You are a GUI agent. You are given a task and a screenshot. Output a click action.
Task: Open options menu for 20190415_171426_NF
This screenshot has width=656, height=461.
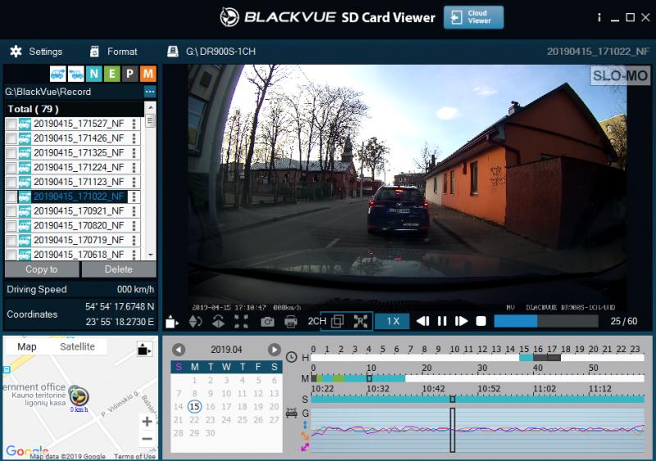pos(134,138)
